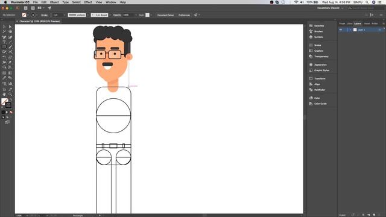The height and width of the screenshot is (217, 386).
Task: Switch to the Layers panel tab
Action: click(358, 24)
